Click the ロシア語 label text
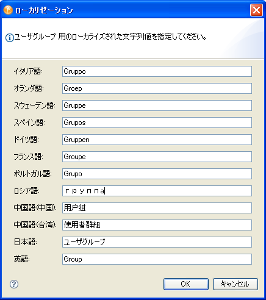This screenshot has width=266, height=300. [x=27, y=191]
